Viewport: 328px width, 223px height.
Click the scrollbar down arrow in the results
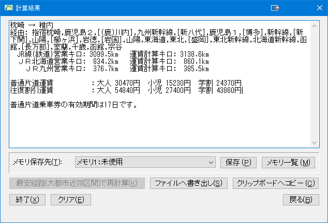coord(315,143)
